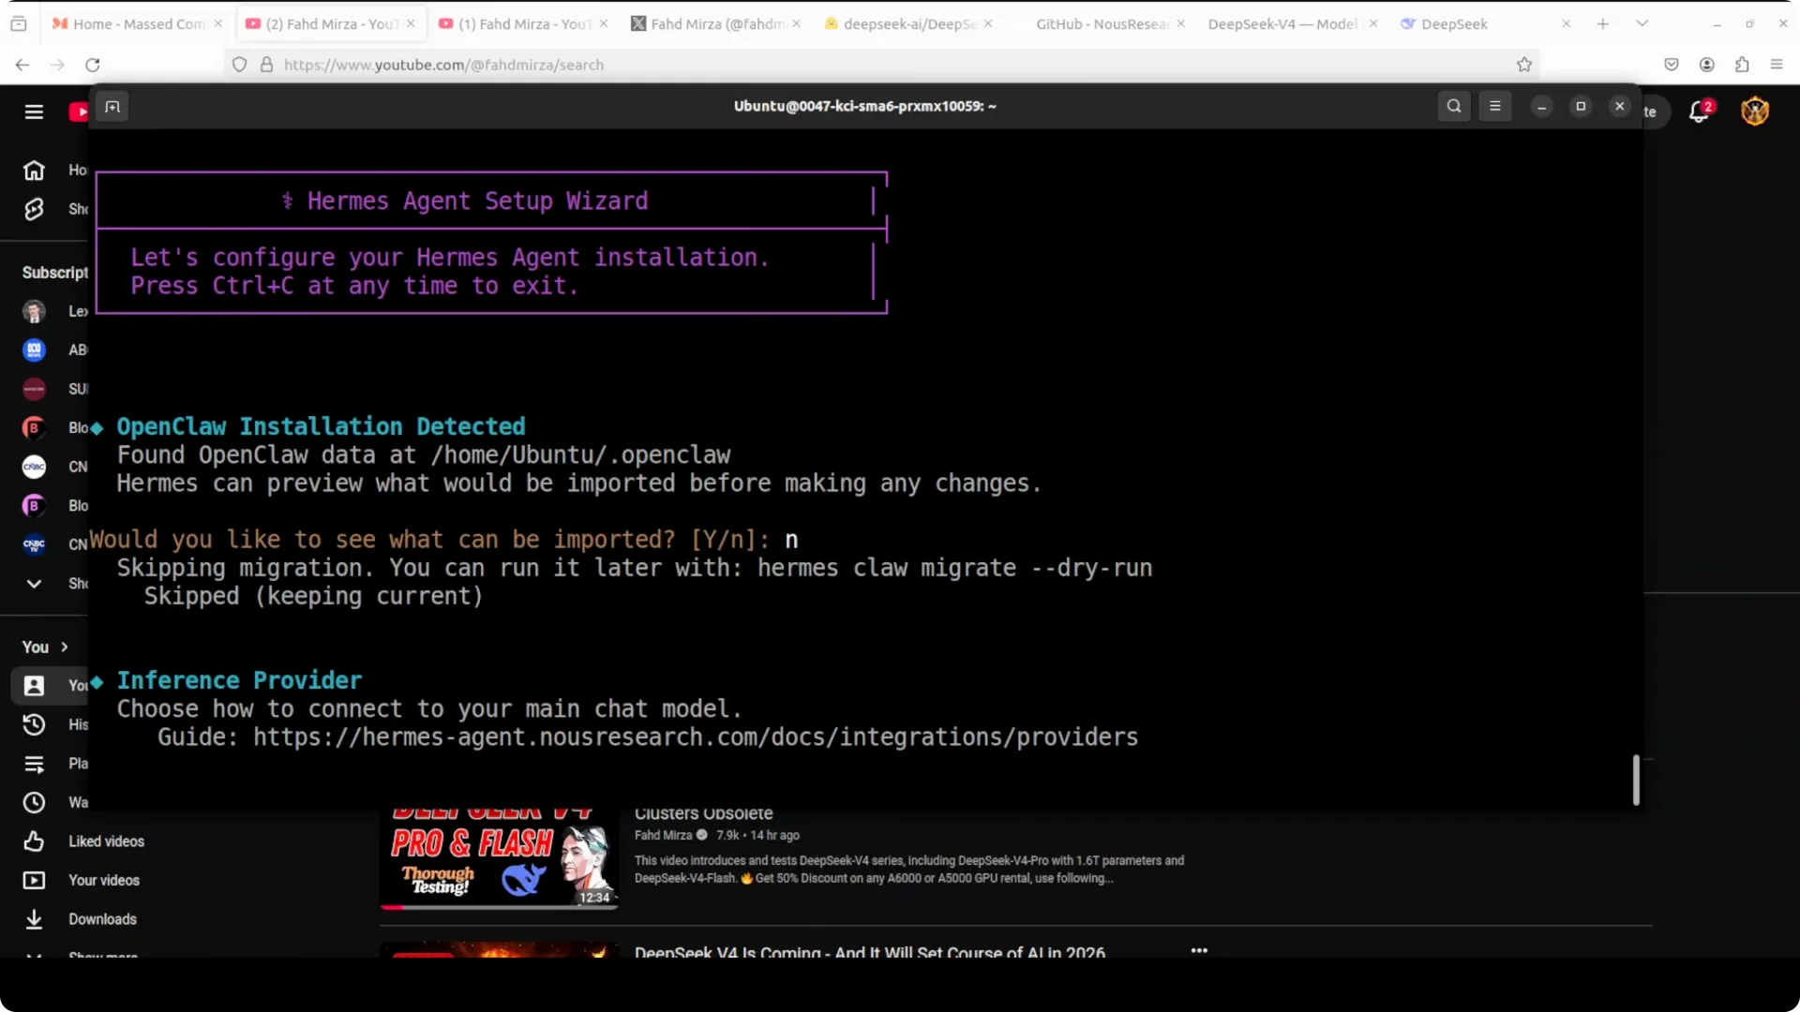Open the Pocket save icon
Viewport: 1800px width, 1012px height.
pyautogui.click(x=1672, y=65)
